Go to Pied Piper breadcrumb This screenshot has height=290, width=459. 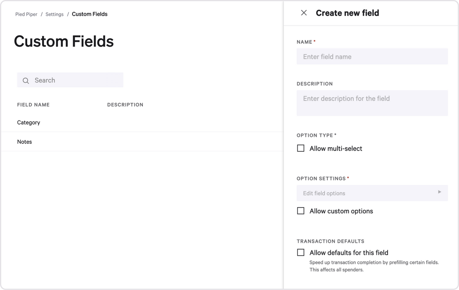26,14
